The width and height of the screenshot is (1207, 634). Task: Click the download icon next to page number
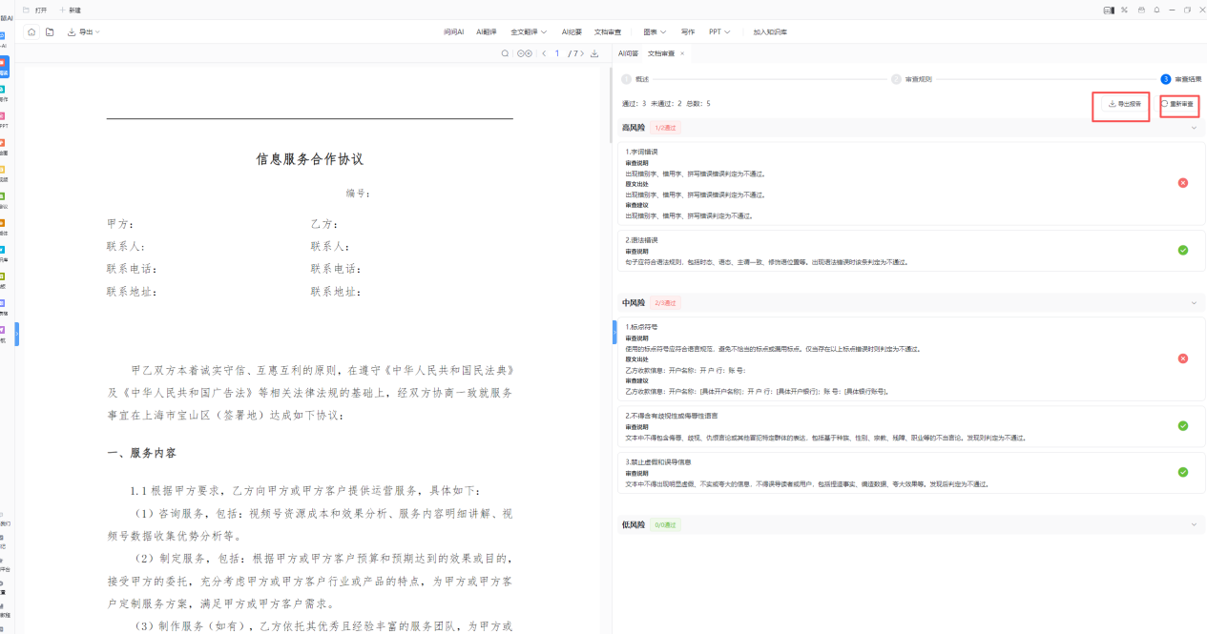pyautogui.click(x=594, y=53)
